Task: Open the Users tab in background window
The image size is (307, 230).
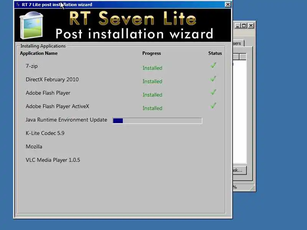Action: 238,43
